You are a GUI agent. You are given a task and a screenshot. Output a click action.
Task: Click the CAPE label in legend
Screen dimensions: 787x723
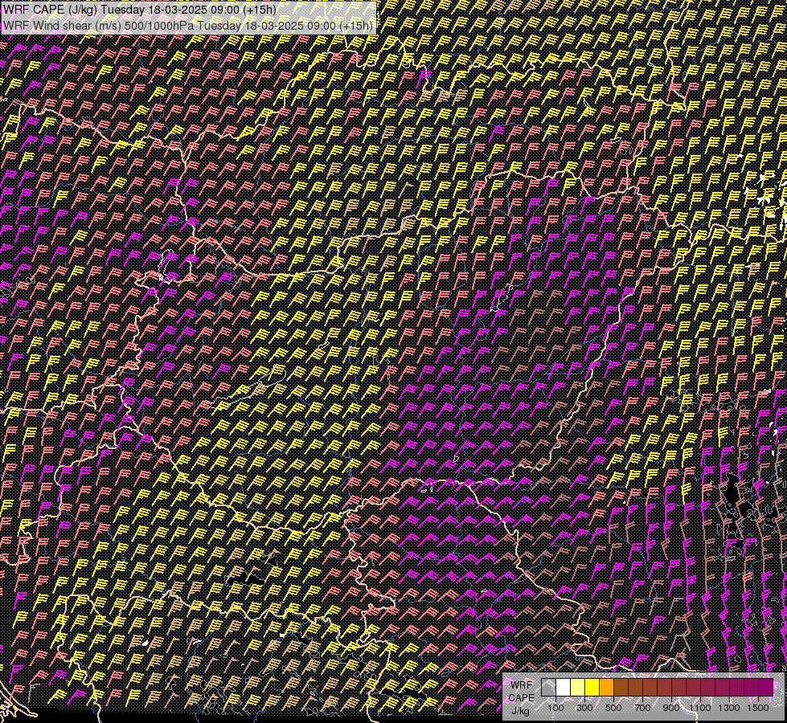coord(522,698)
